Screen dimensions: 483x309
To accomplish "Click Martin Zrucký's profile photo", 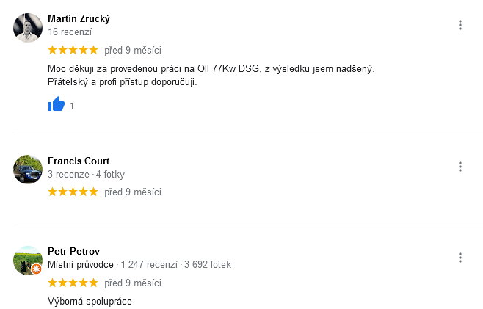I will coord(28,28).
